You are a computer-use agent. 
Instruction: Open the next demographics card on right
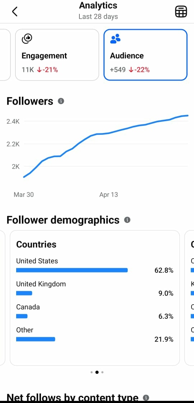tap(189, 298)
